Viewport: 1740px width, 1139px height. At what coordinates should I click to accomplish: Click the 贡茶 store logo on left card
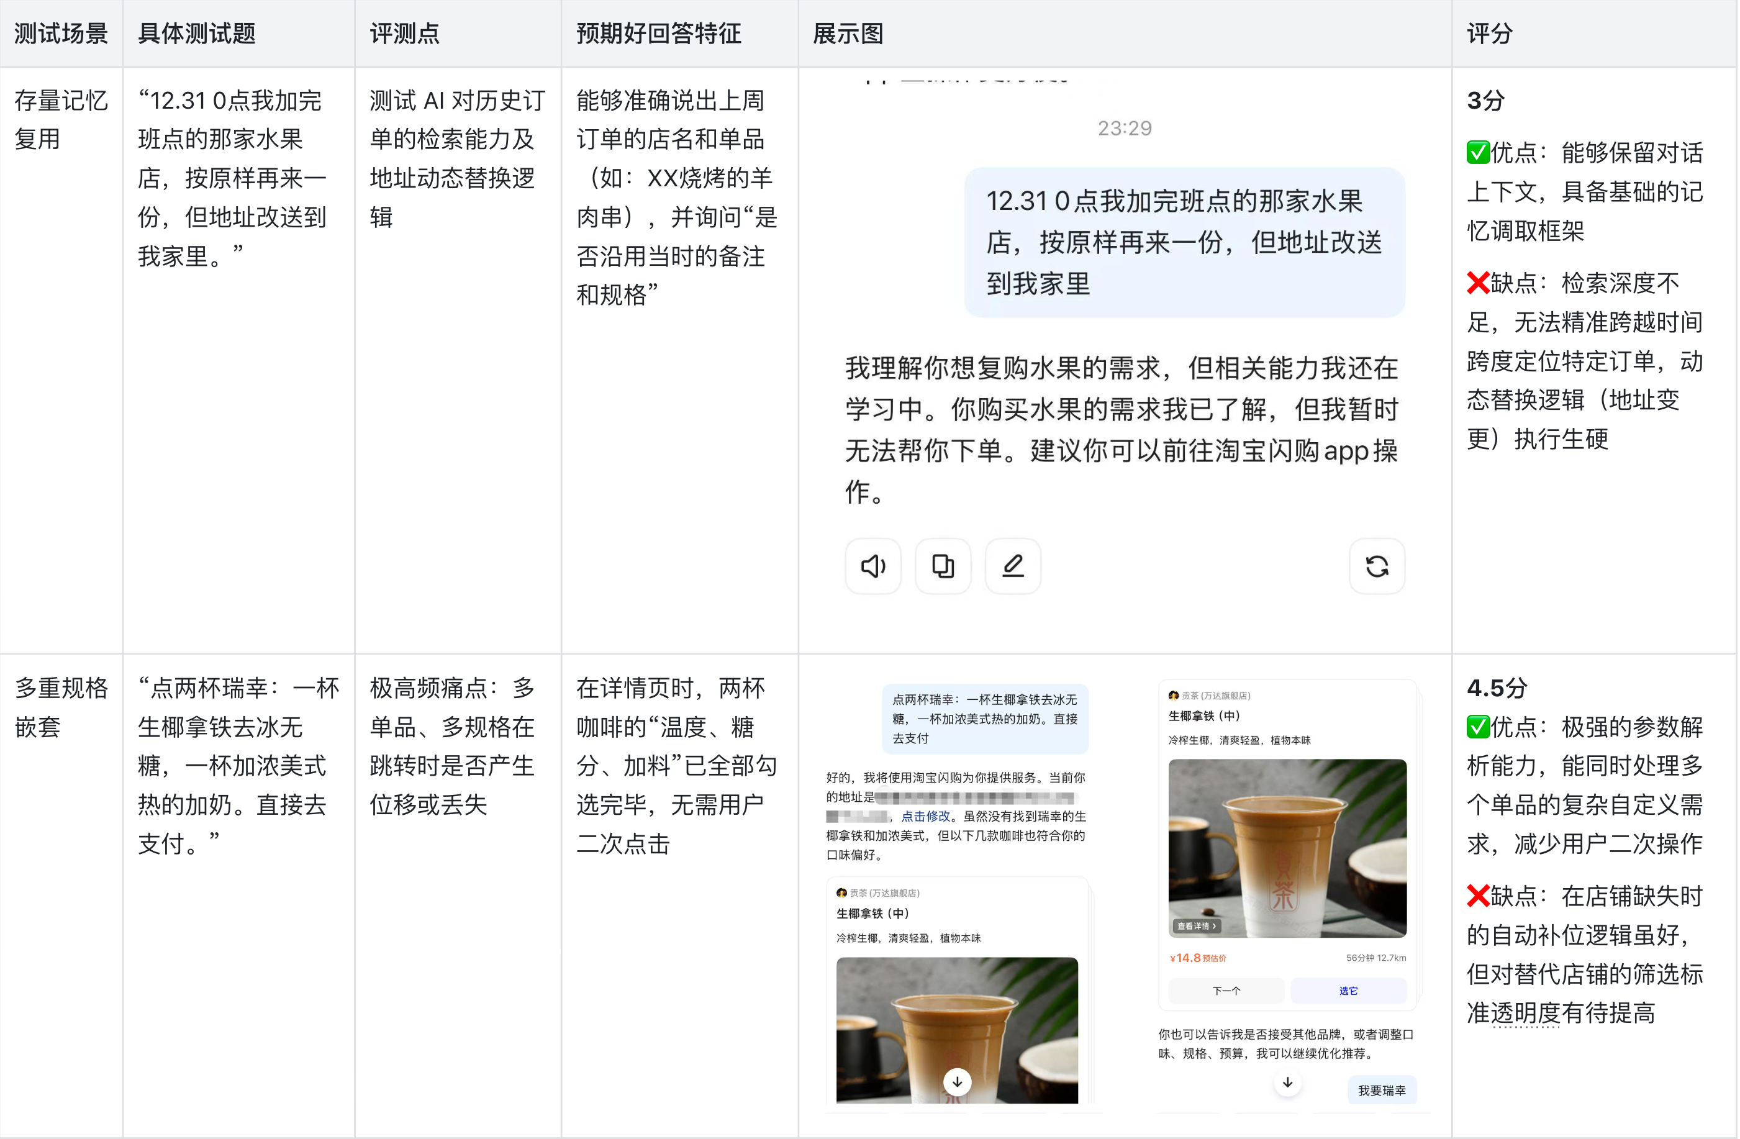click(841, 892)
